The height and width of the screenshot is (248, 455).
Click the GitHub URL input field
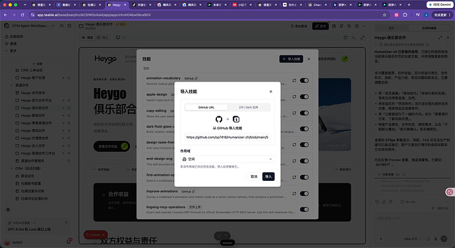click(228, 137)
